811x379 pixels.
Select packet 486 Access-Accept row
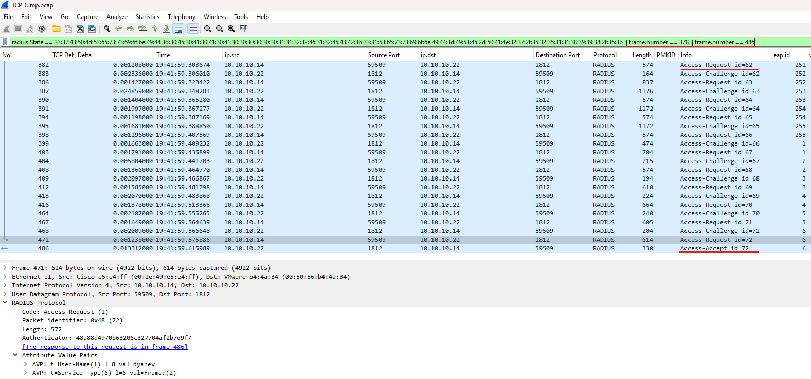coord(360,248)
